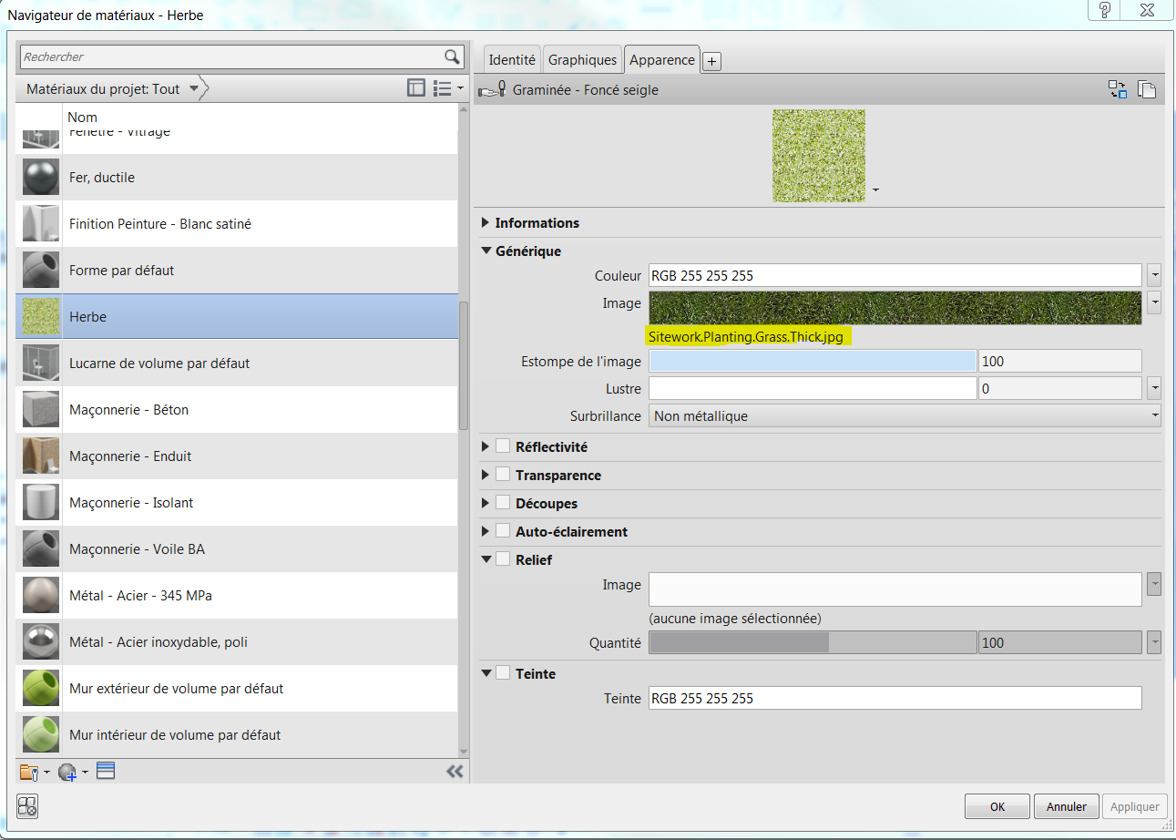Toggle the Auto-éclairement checkbox

pos(503,531)
